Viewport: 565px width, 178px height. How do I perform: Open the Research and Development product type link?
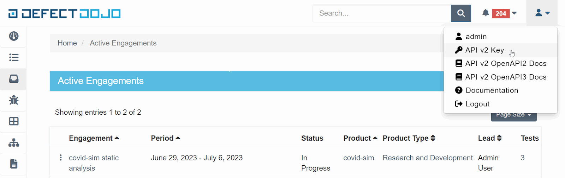pyautogui.click(x=427, y=158)
